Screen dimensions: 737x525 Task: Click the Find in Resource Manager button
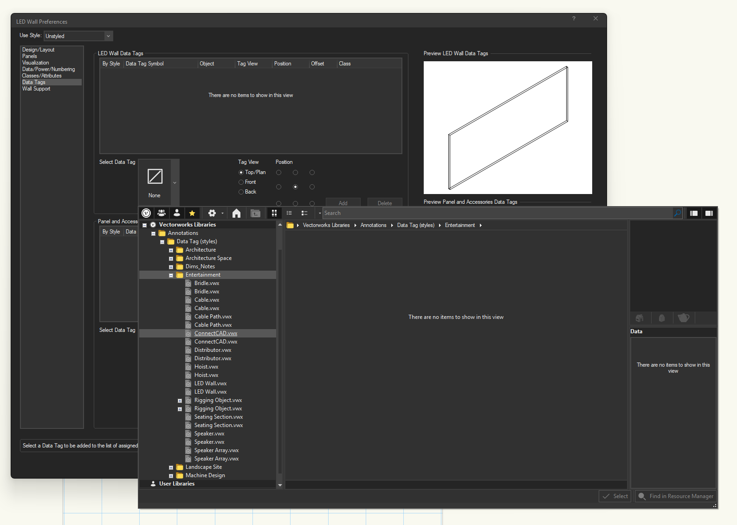676,496
